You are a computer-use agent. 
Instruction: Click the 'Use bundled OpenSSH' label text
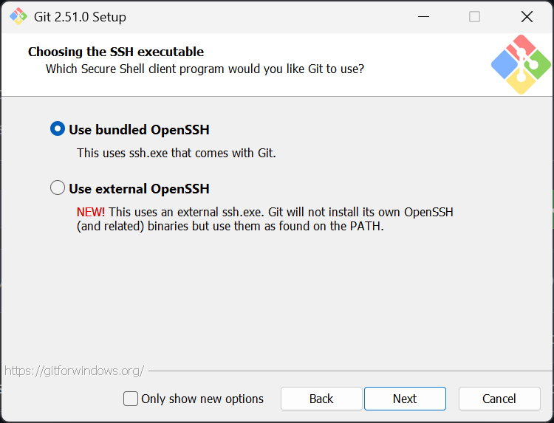(139, 130)
